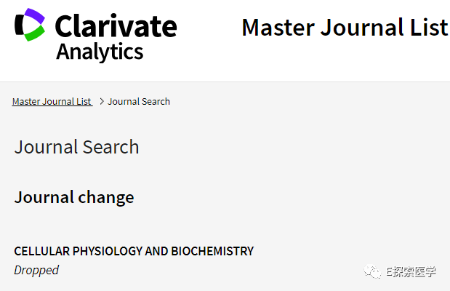Click the "Analytics" text under Clarivate
Viewport: 450px width, 291px height.
click(x=100, y=52)
